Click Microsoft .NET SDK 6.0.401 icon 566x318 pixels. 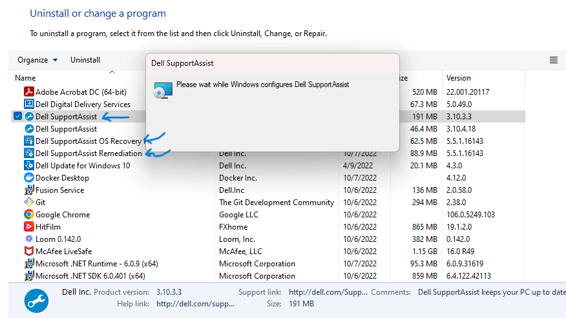[29, 276]
